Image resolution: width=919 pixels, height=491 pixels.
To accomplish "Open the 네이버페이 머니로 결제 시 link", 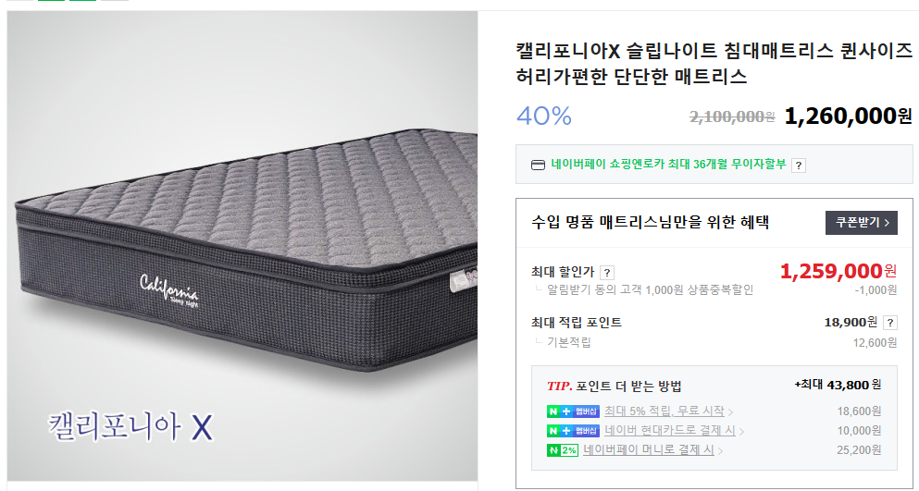I will [x=648, y=450].
